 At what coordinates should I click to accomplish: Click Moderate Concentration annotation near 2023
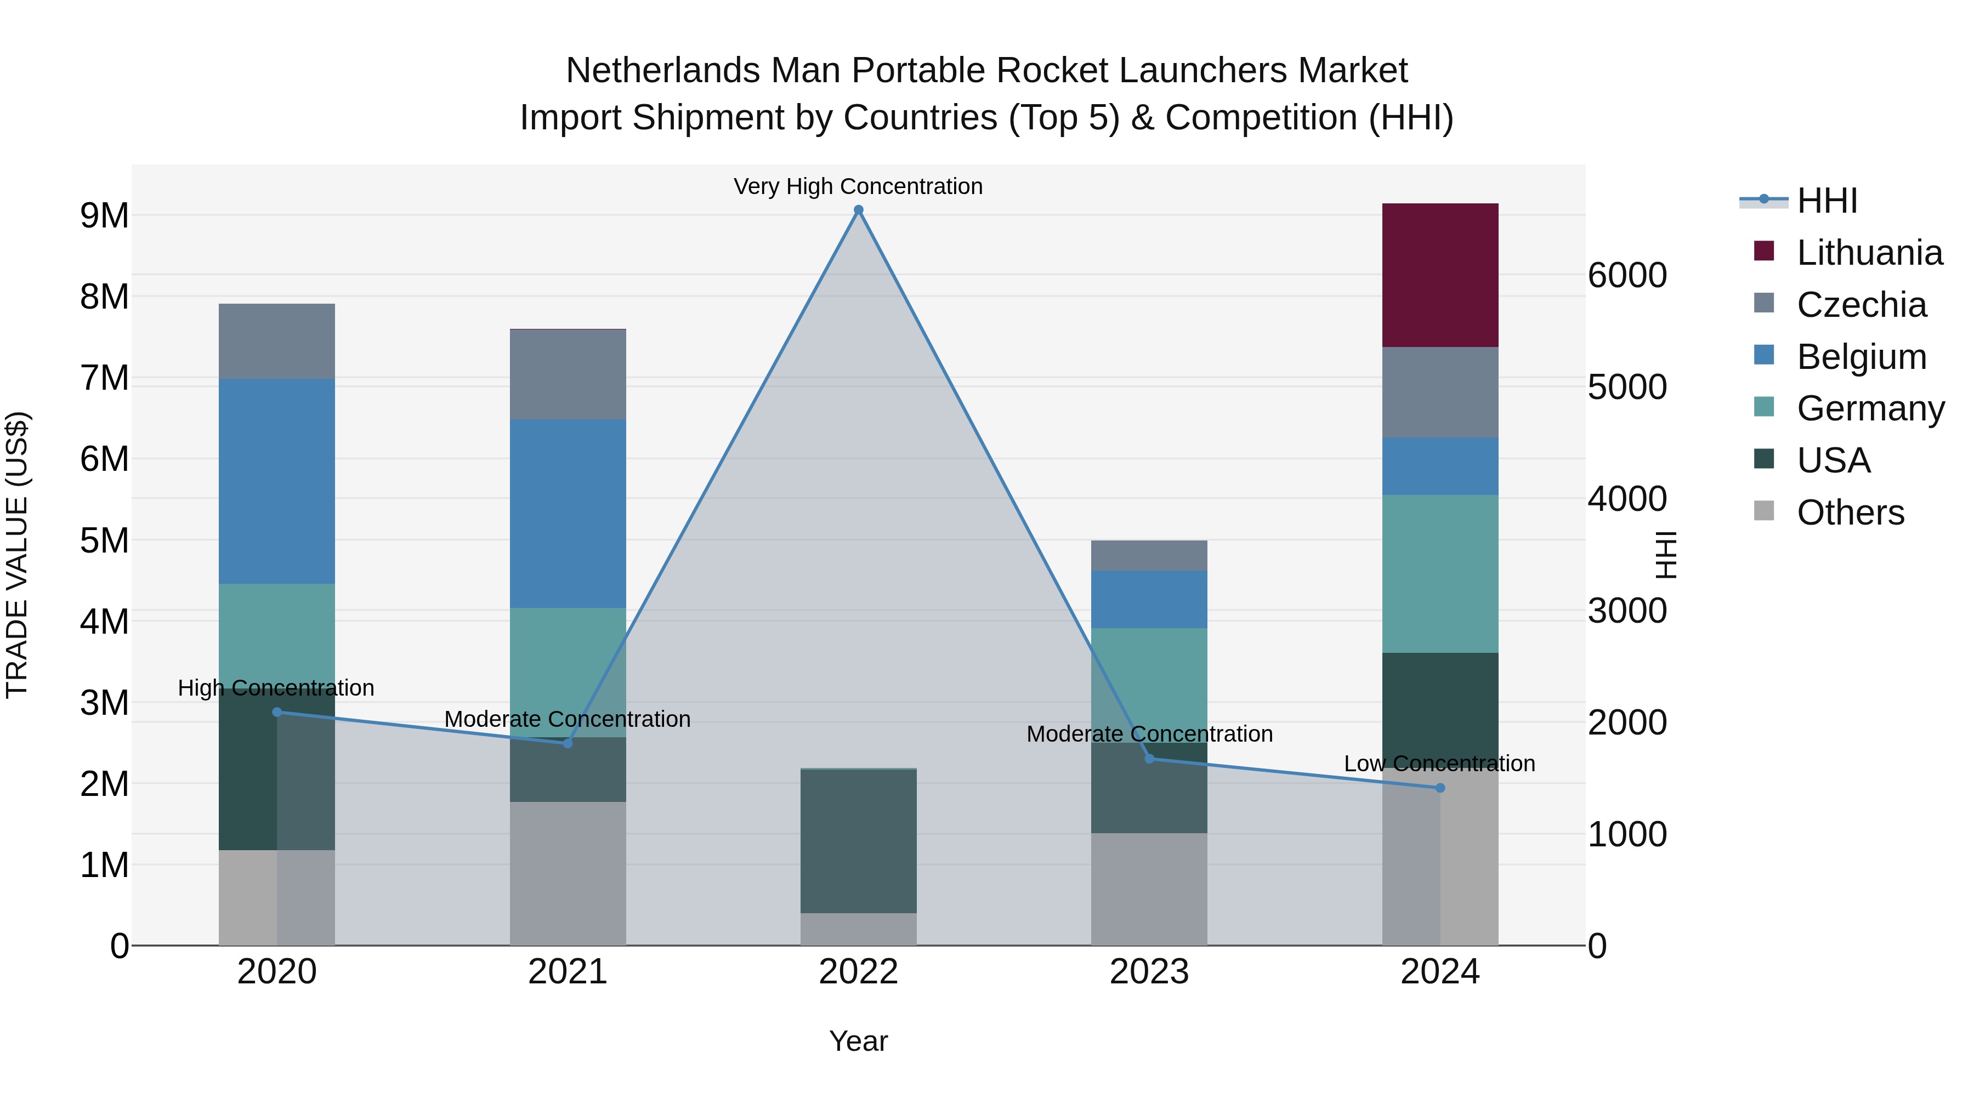(1149, 734)
